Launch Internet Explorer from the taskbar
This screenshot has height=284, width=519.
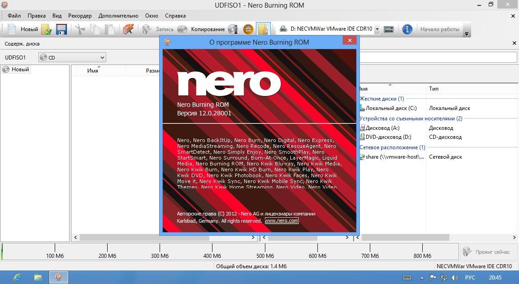point(17,277)
